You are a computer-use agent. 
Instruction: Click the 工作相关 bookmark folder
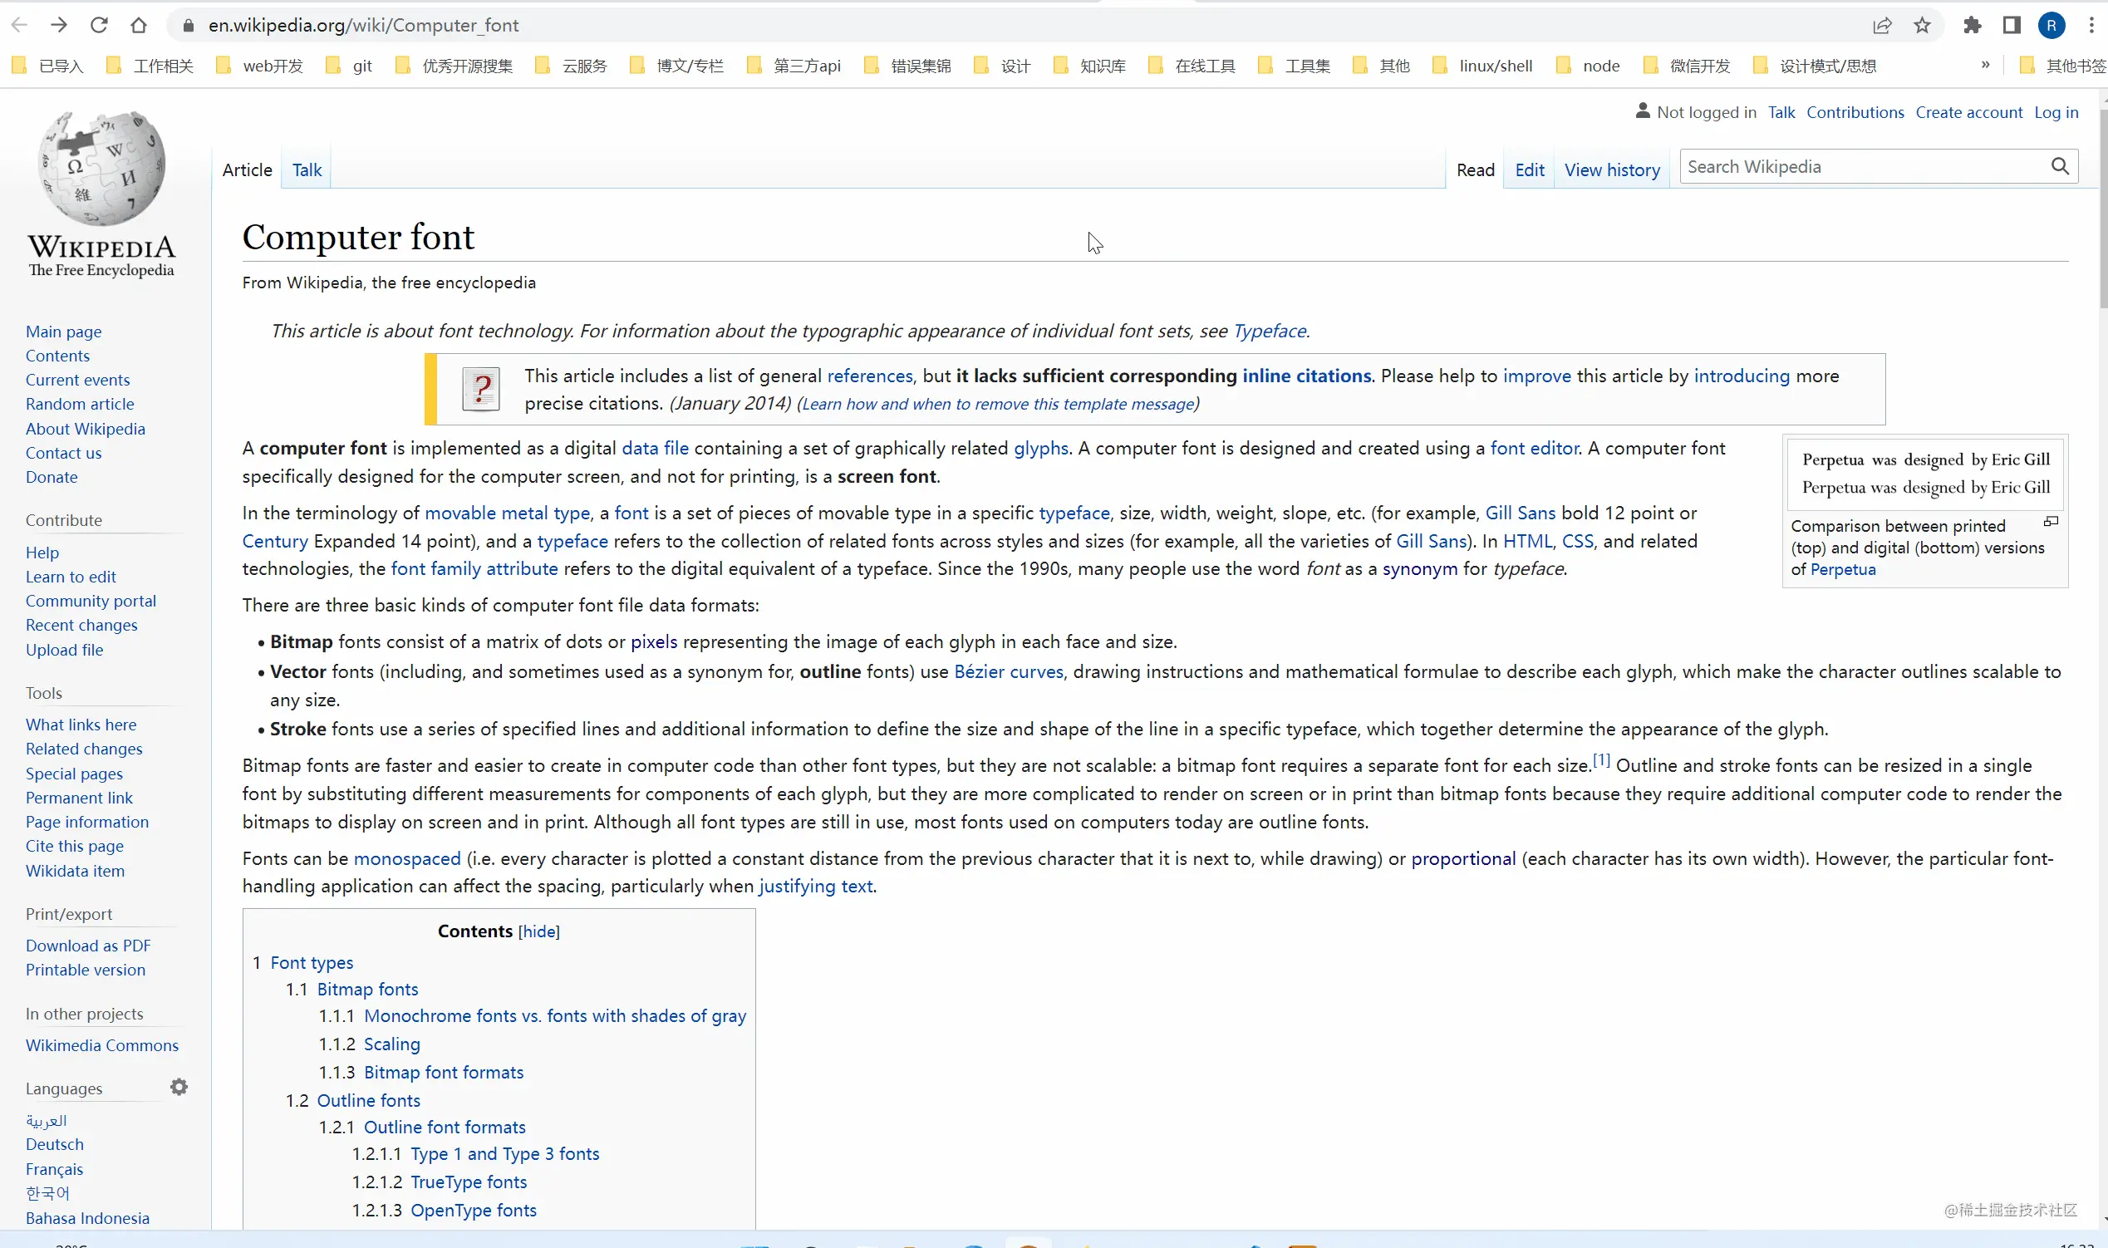150,66
